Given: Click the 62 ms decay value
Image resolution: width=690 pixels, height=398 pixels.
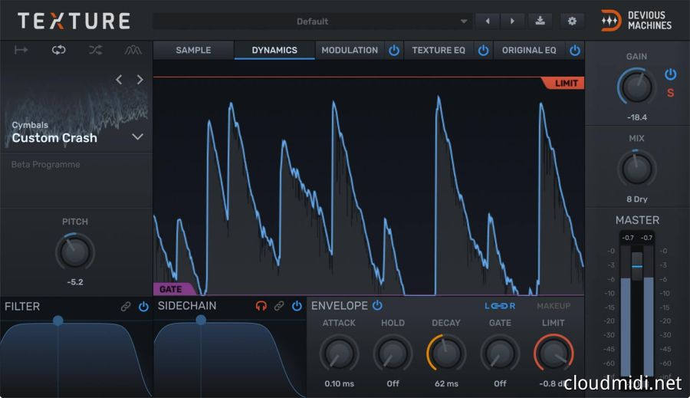Looking at the screenshot, I should click(446, 383).
